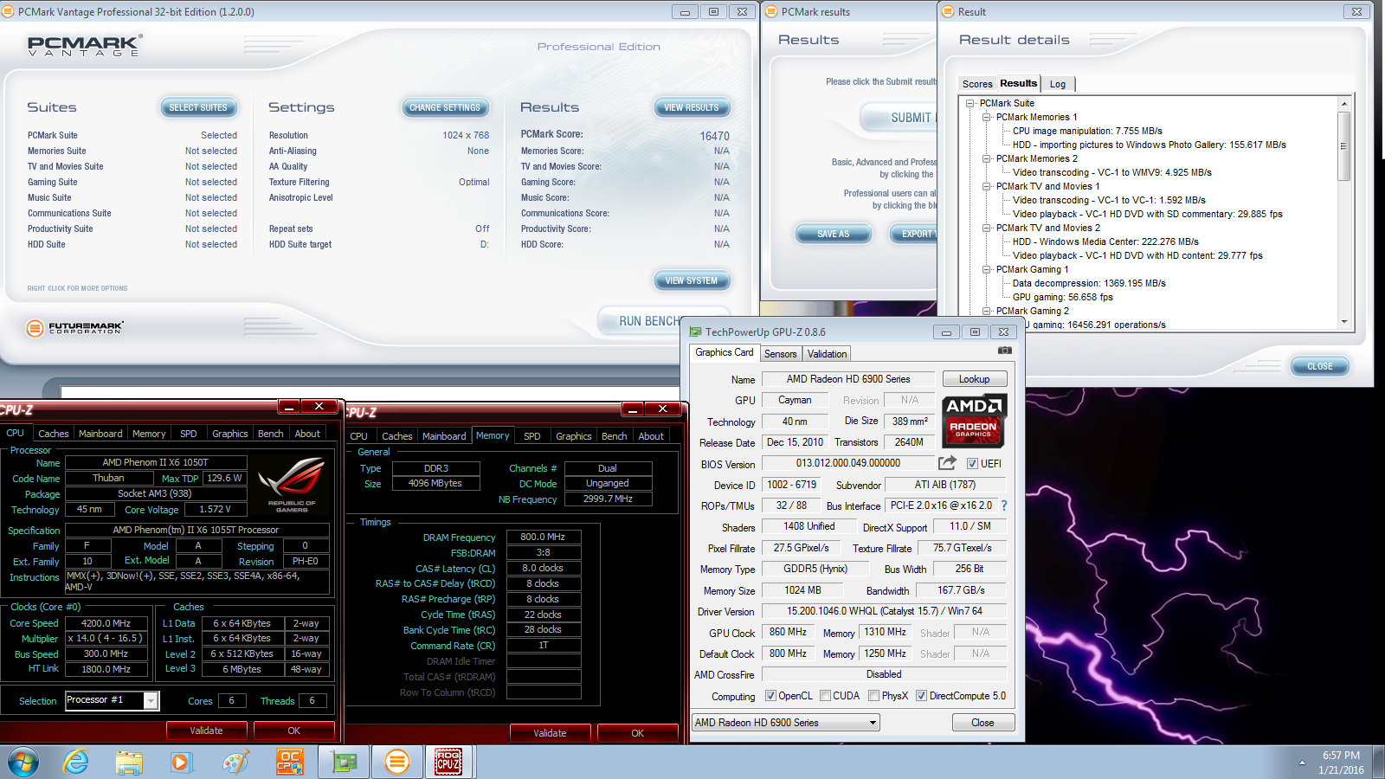The image size is (1385, 779).
Task: Switch to Scores tab in Result details
Action: pos(977,84)
